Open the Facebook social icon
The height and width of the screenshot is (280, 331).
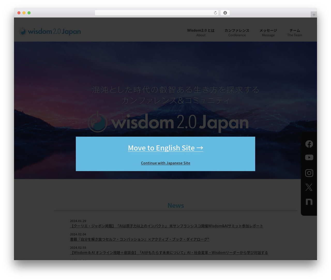coord(309,144)
